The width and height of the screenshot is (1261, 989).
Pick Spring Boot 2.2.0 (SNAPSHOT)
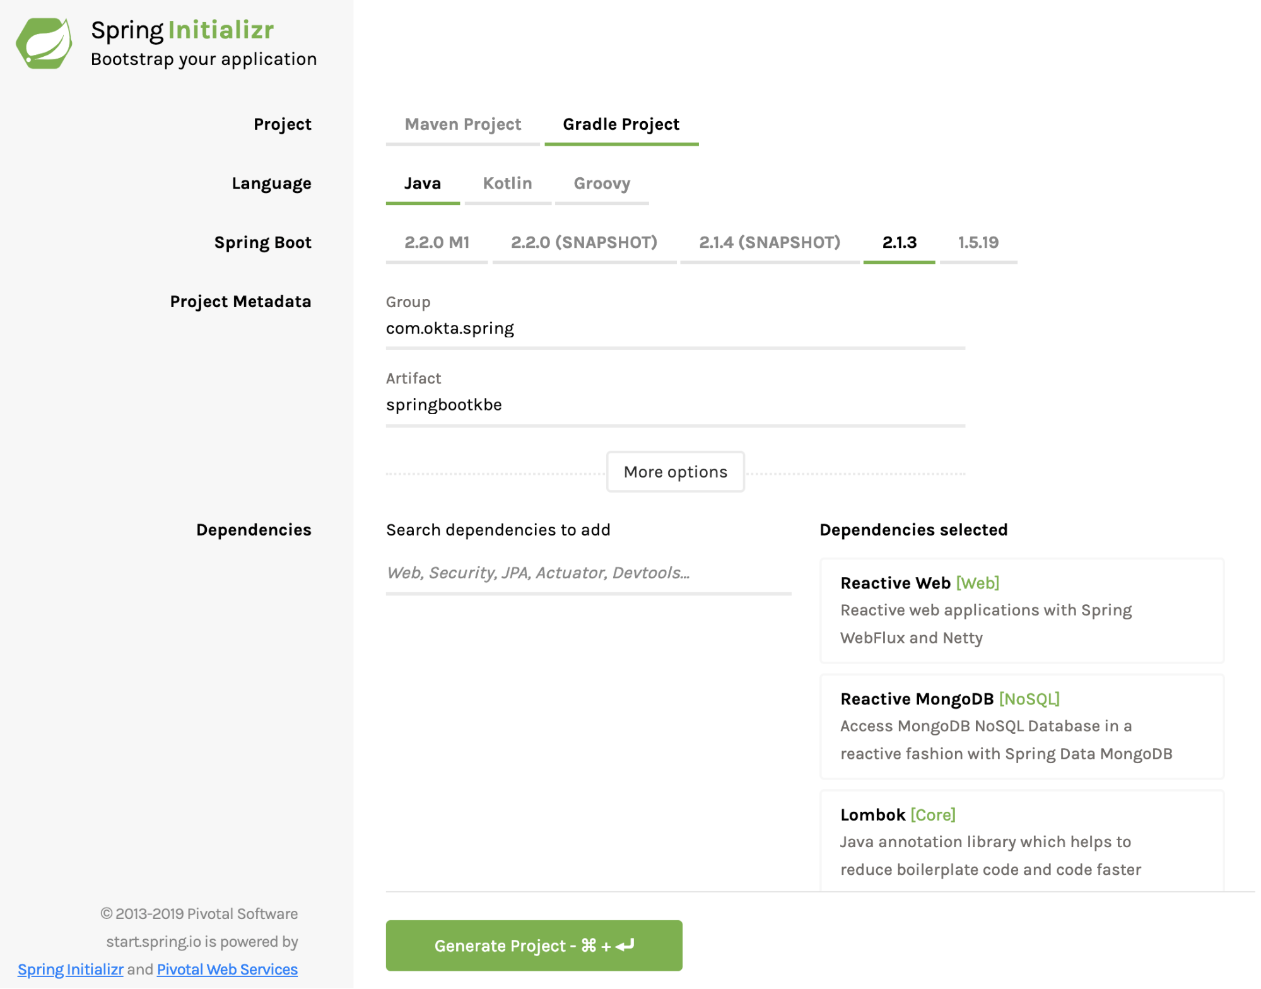click(x=584, y=243)
